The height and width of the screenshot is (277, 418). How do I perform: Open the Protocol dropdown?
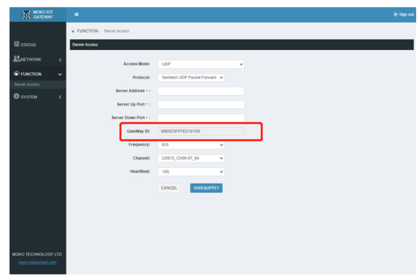191,78
